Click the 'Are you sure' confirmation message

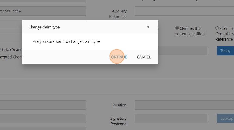[66, 42]
